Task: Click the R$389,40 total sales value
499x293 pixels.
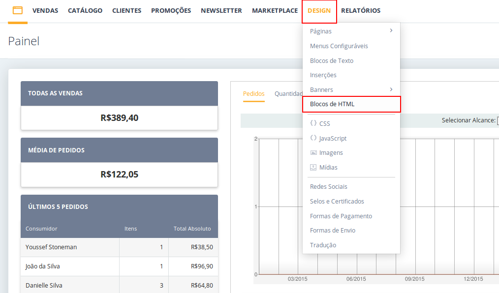Action: tap(120, 118)
